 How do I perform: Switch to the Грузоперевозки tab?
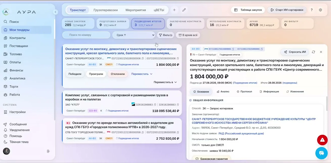[106, 10]
